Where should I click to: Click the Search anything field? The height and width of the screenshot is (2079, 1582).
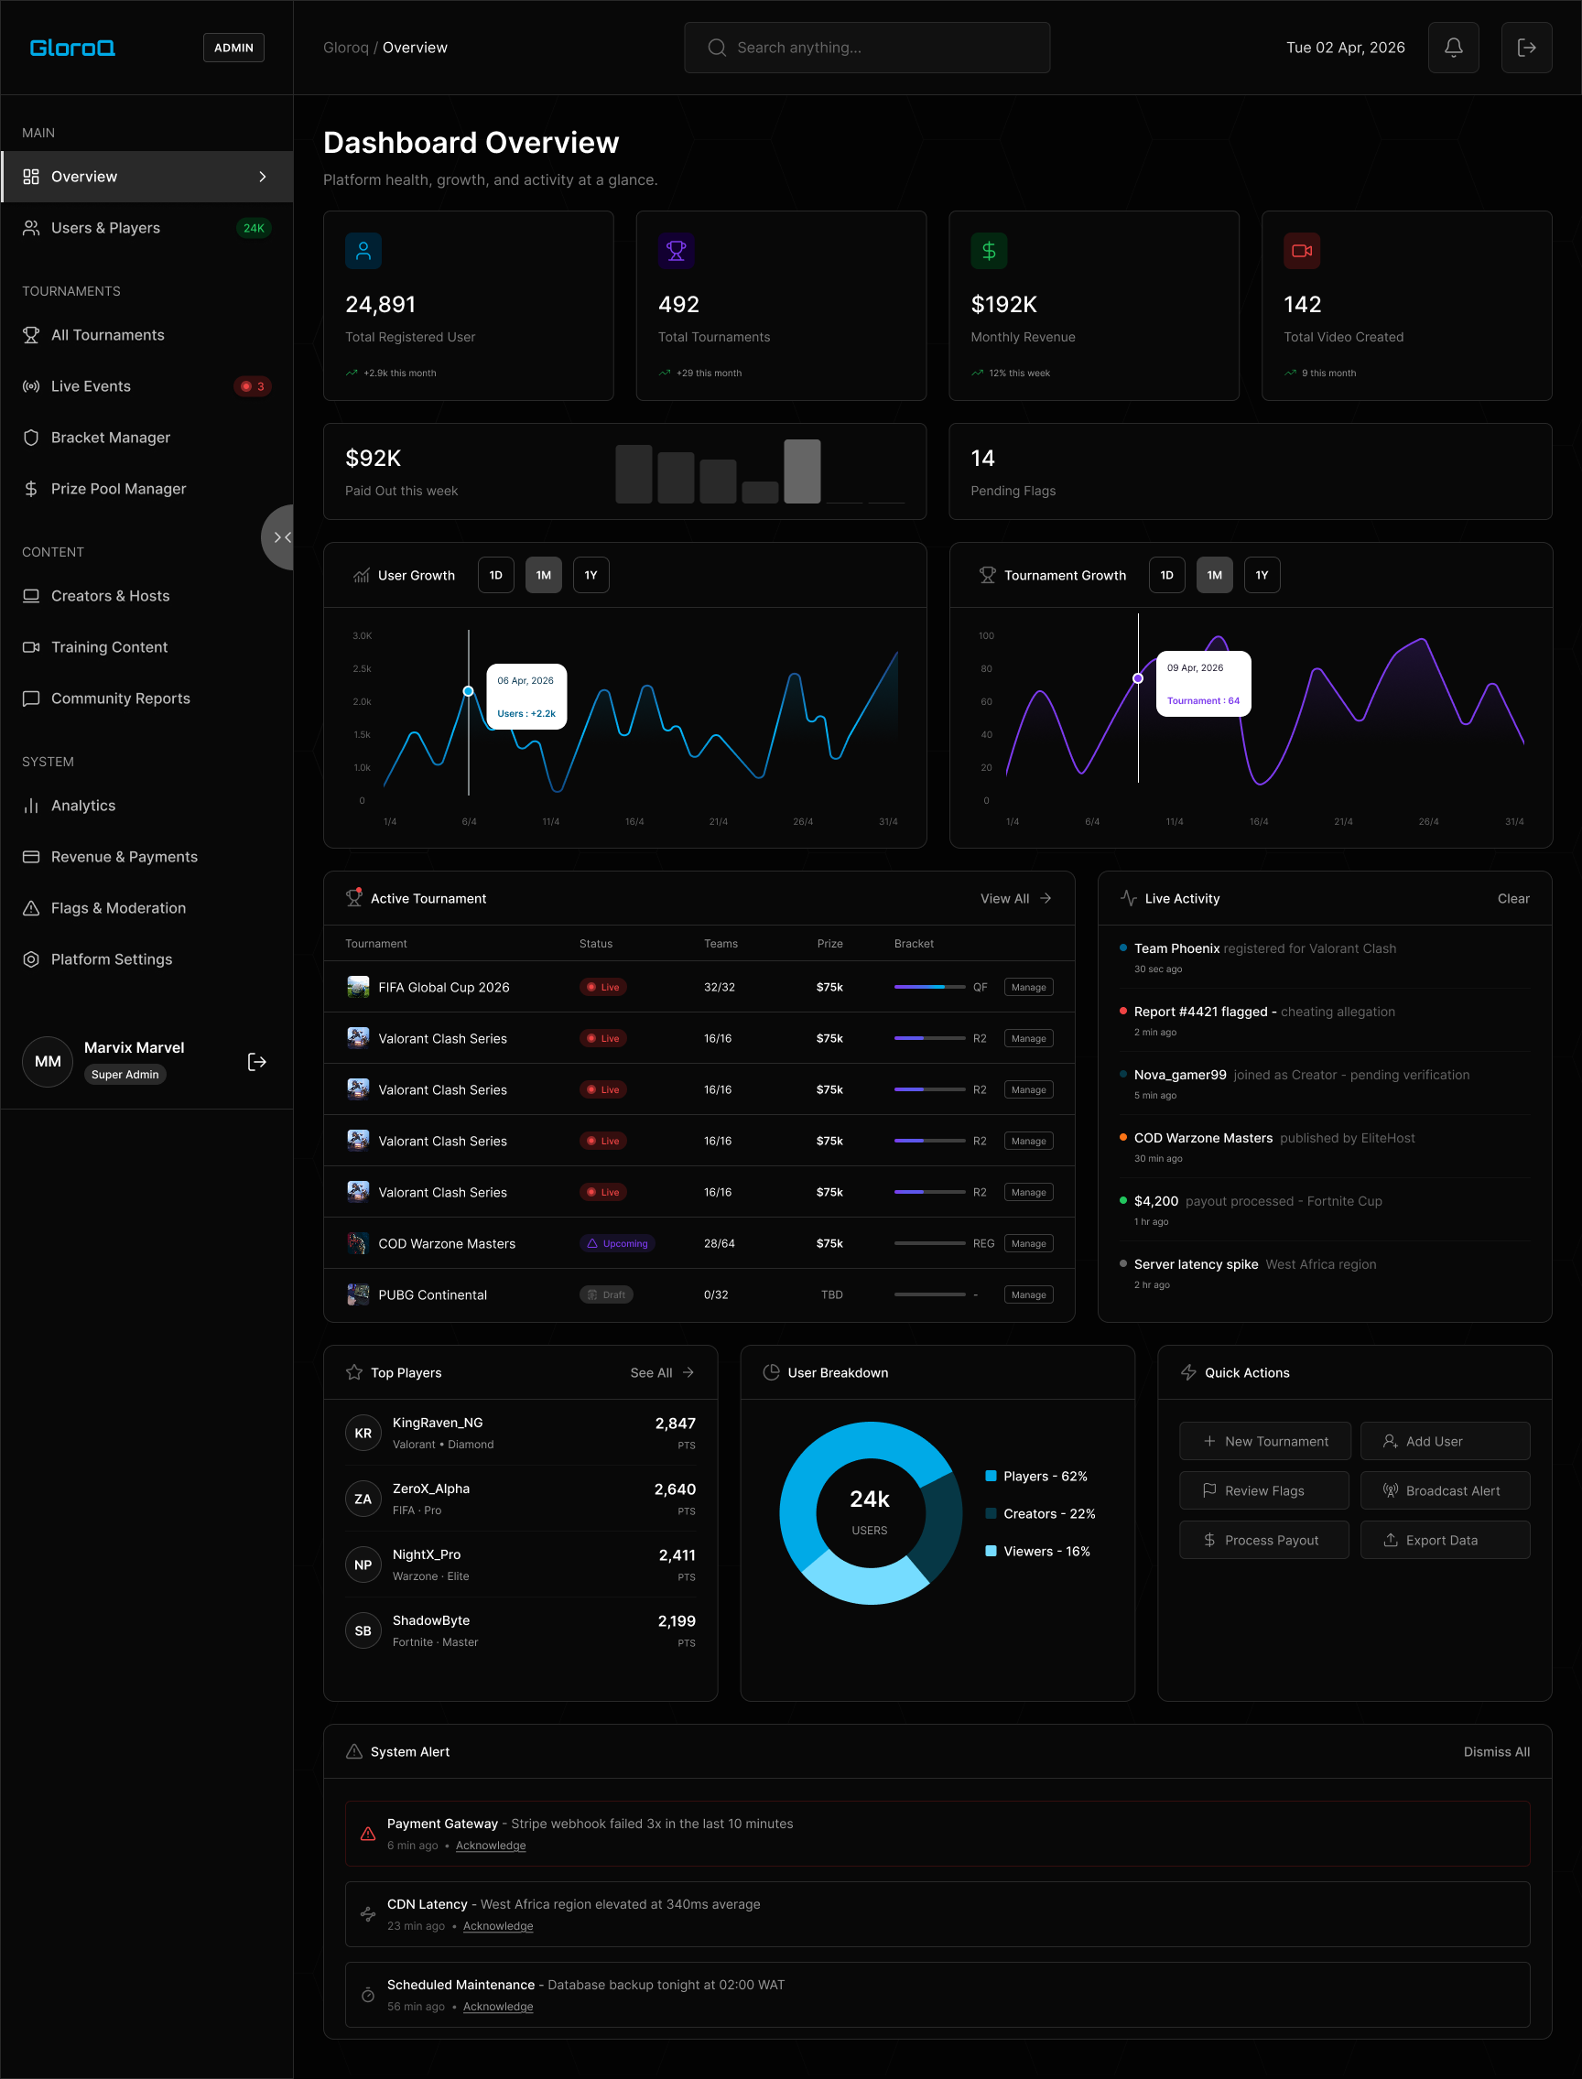tap(867, 47)
